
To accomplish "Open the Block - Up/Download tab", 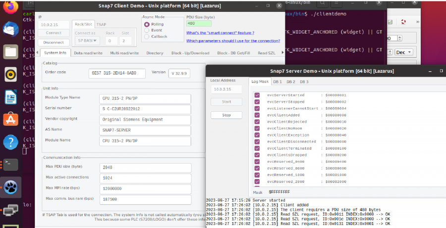I will (190, 53).
